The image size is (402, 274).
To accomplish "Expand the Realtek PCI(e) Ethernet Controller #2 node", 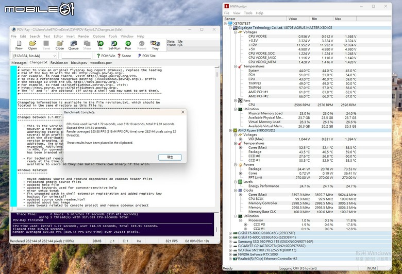I will (230, 259).
